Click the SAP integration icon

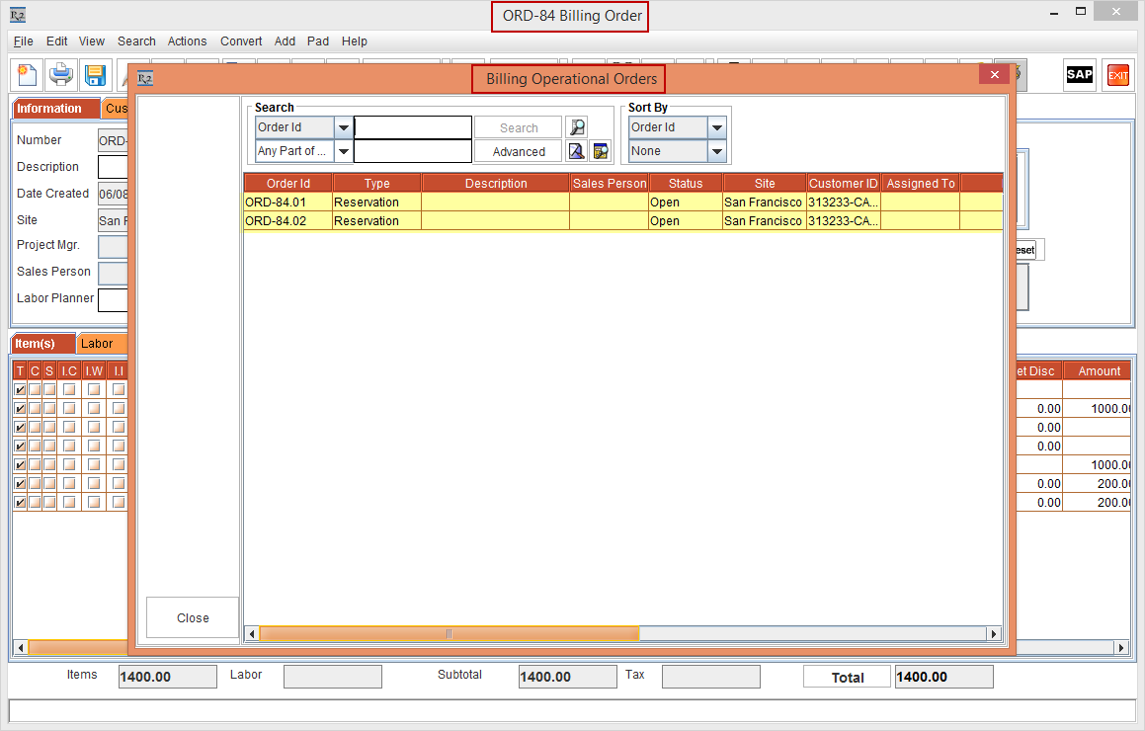click(1079, 74)
